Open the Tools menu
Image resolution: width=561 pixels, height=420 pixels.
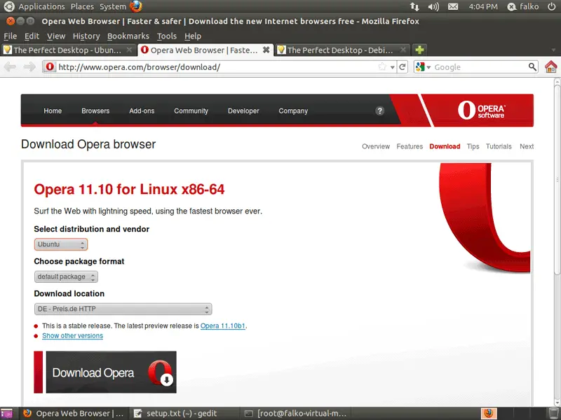(x=167, y=36)
